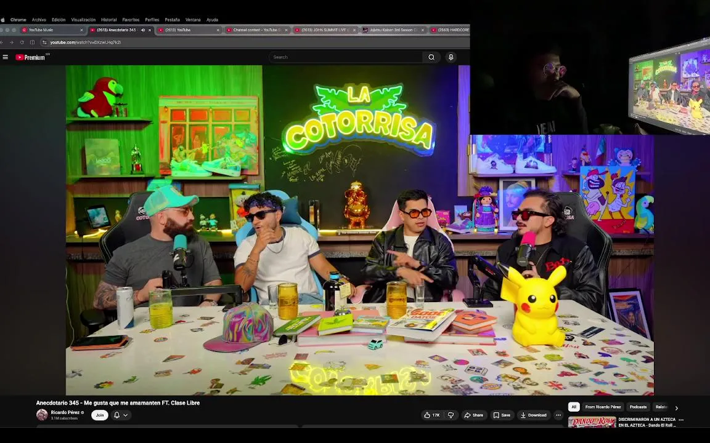Switch to the JOHN SUMMIT LIVE tab
The width and height of the screenshot is (710, 443).
click(325, 30)
